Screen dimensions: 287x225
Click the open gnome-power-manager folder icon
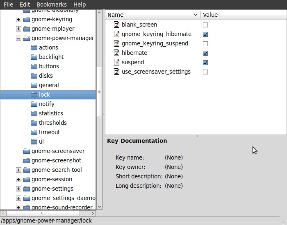(x=27, y=38)
